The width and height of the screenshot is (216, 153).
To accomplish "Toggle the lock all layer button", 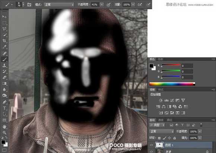I will 175,138.
